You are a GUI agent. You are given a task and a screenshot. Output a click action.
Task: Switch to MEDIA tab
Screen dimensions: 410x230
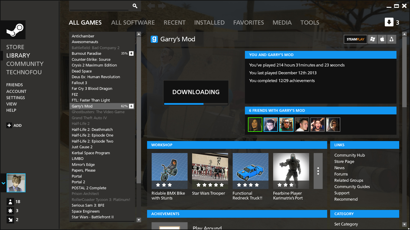(x=282, y=22)
